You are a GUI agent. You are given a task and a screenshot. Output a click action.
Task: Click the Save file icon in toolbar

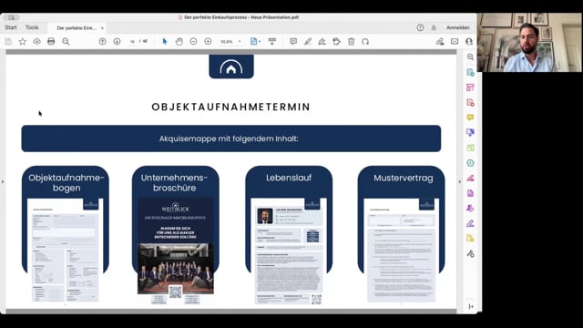coord(8,42)
